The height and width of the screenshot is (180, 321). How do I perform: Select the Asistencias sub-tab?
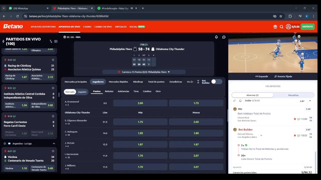pyautogui.click(x=123, y=91)
